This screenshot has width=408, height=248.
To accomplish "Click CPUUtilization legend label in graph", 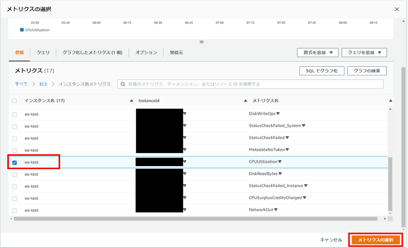I will pyautogui.click(x=37, y=30).
